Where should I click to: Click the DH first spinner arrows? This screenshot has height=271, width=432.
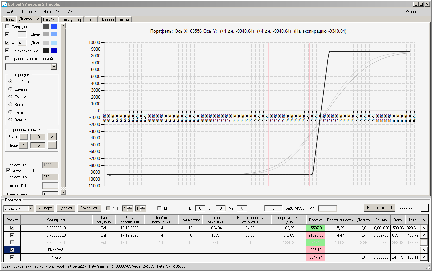[x=130, y=208]
